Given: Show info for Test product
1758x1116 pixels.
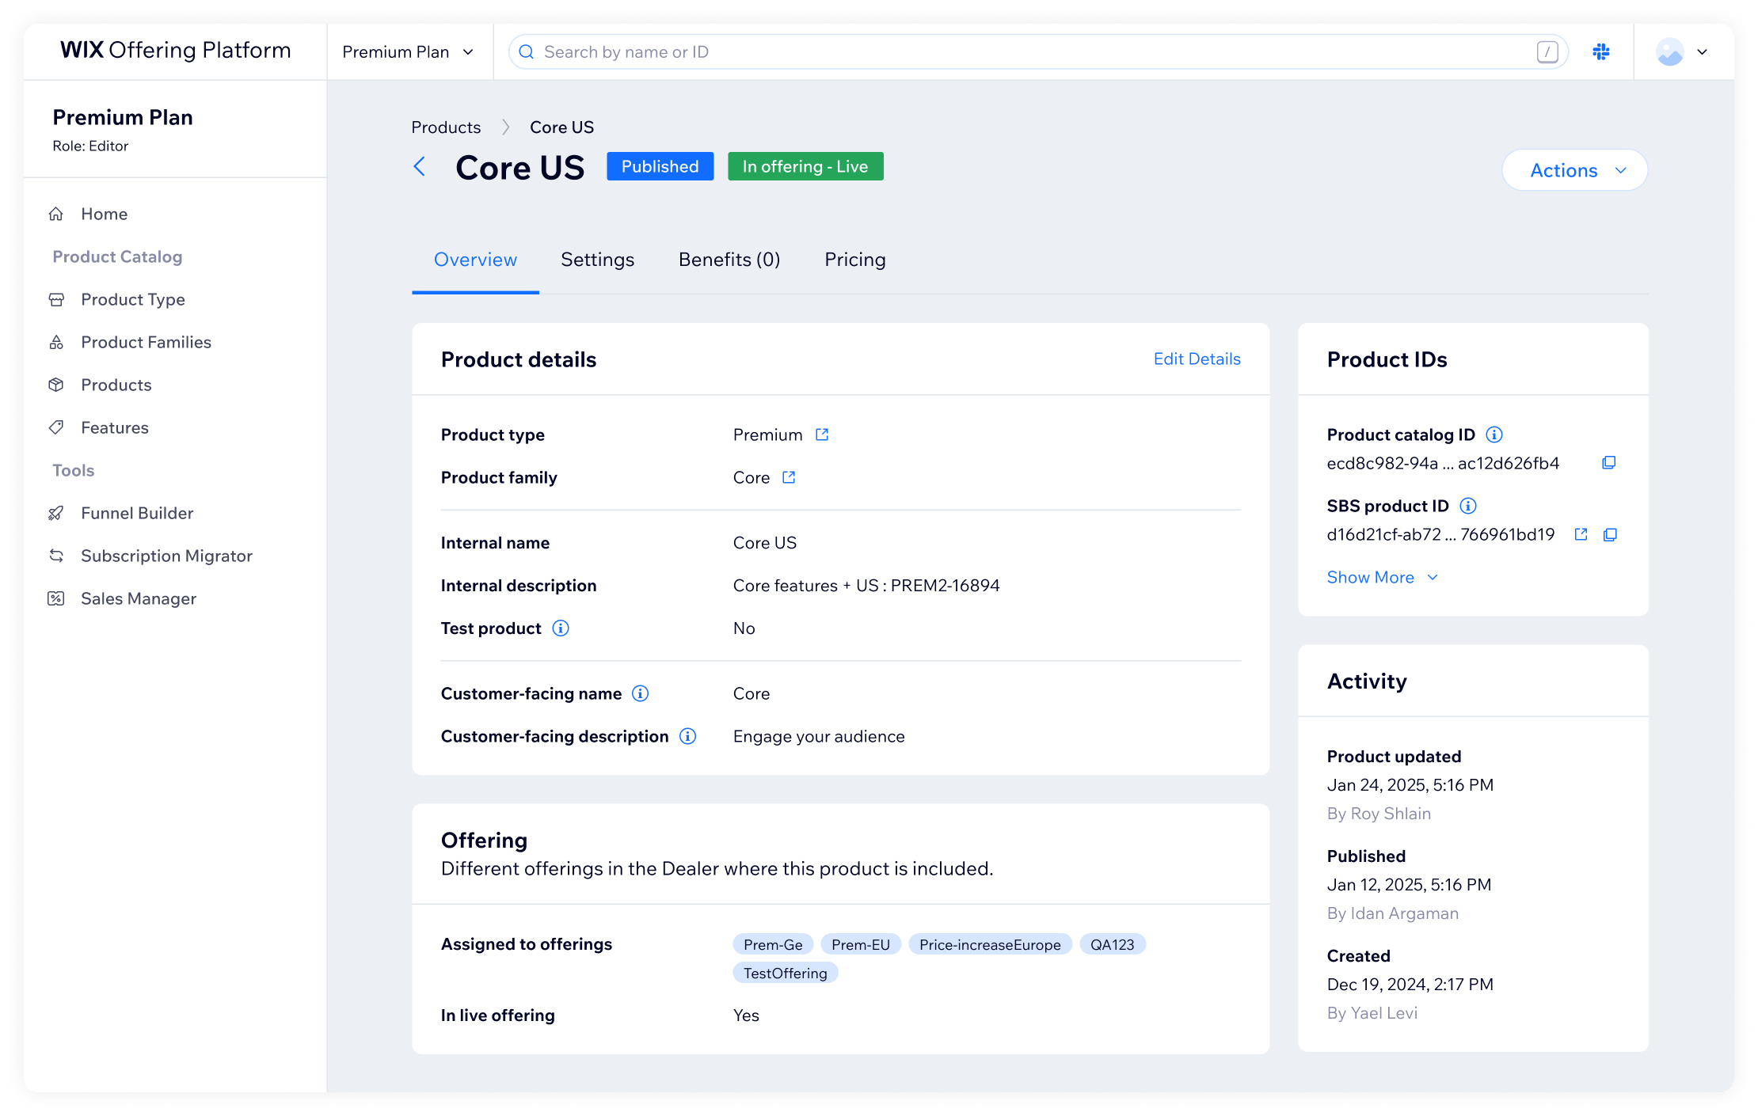Looking at the screenshot, I should click(561, 628).
